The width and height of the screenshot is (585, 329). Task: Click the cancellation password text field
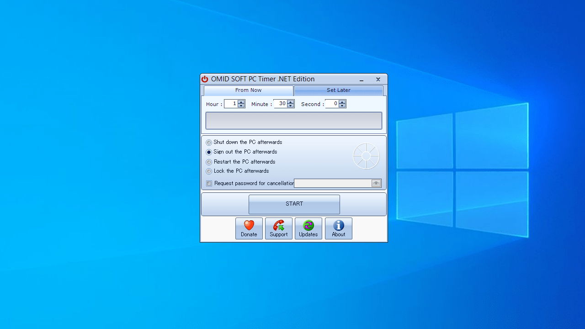333,183
